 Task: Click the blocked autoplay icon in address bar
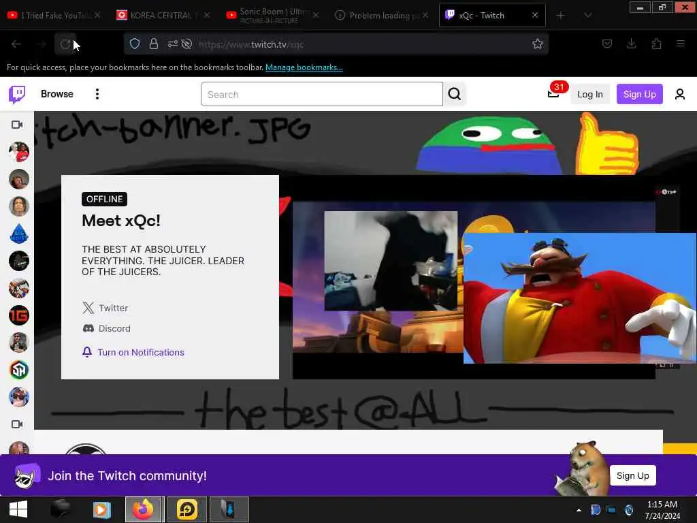pos(187,44)
